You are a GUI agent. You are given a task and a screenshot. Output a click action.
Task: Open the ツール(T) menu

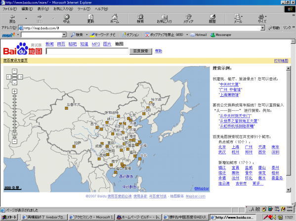point(84,9)
